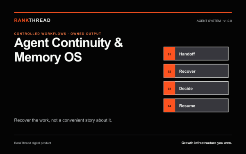The width and height of the screenshot is (246, 154).
Task: Click the orange 01 number badge
Action: pos(169,53)
